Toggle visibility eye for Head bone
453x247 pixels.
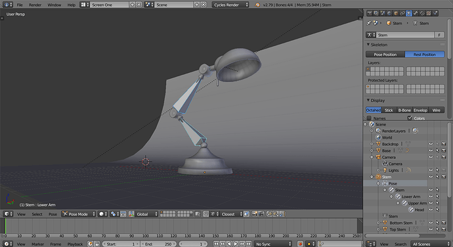tap(431, 210)
